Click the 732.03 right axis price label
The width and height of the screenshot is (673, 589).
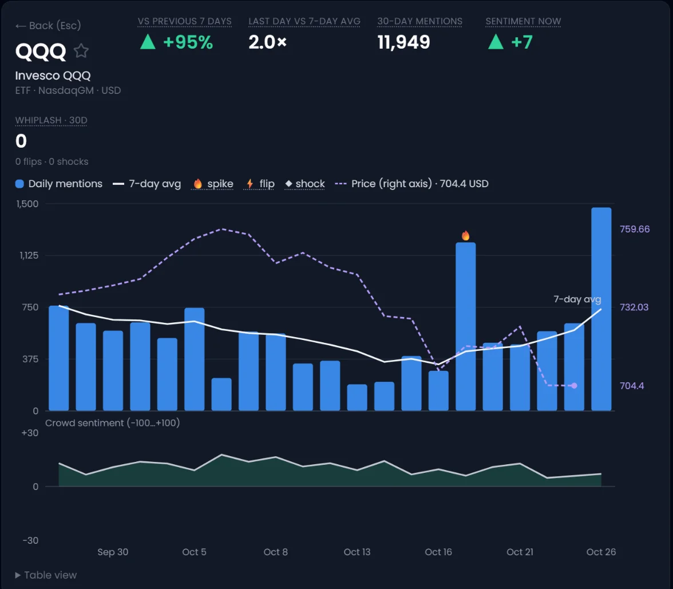tap(634, 307)
